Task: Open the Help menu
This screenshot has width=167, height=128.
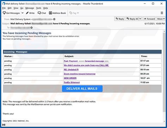Action: click(45, 8)
